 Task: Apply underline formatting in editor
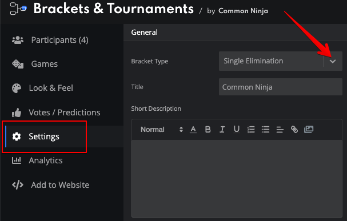(x=237, y=129)
